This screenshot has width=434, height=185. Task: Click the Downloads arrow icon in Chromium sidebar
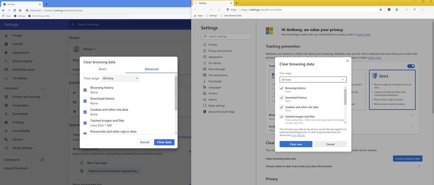point(6,114)
